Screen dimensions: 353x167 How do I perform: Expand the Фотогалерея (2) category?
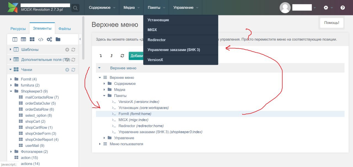click(x=11, y=152)
